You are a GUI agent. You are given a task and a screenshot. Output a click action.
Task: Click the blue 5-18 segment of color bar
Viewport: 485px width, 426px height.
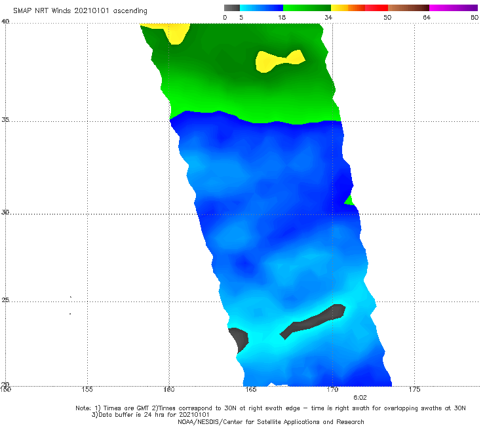point(262,8)
